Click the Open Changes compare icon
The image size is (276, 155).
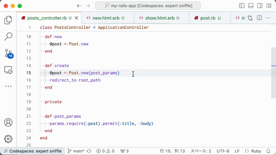(250, 18)
